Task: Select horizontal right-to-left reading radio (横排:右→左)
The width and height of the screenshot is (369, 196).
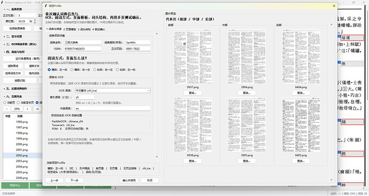Action: [80, 70]
